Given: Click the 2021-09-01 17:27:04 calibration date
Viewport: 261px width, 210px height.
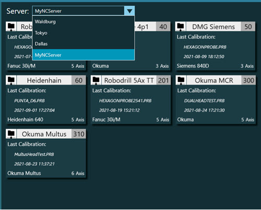Looking at the screenshot, I should click(34, 110).
